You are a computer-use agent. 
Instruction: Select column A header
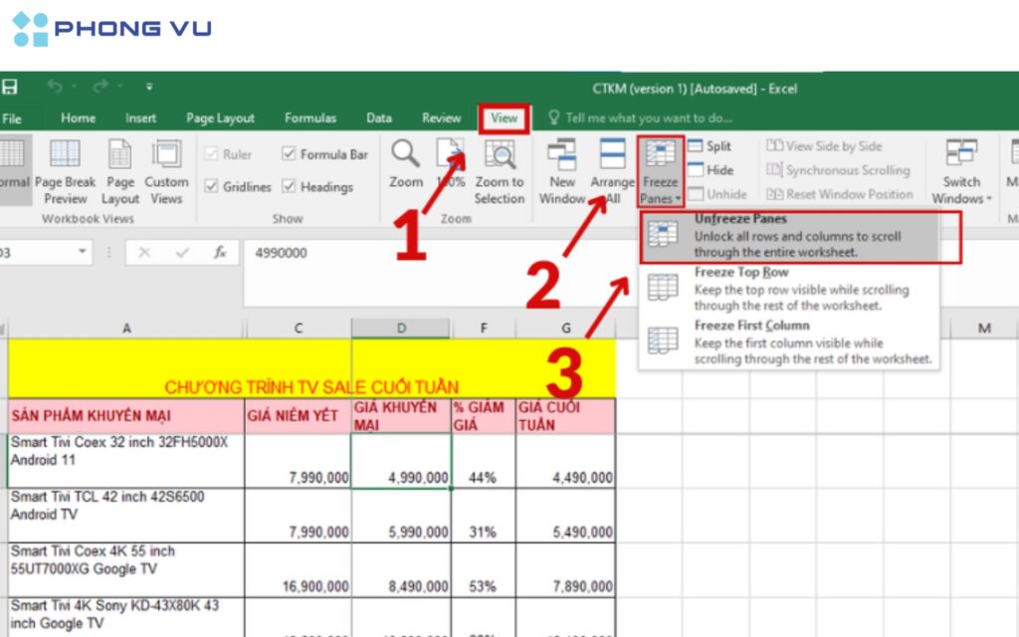click(x=126, y=328)
